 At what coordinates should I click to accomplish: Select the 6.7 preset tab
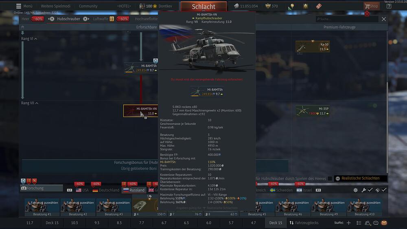pyautogui.click(x=164, y=223)
